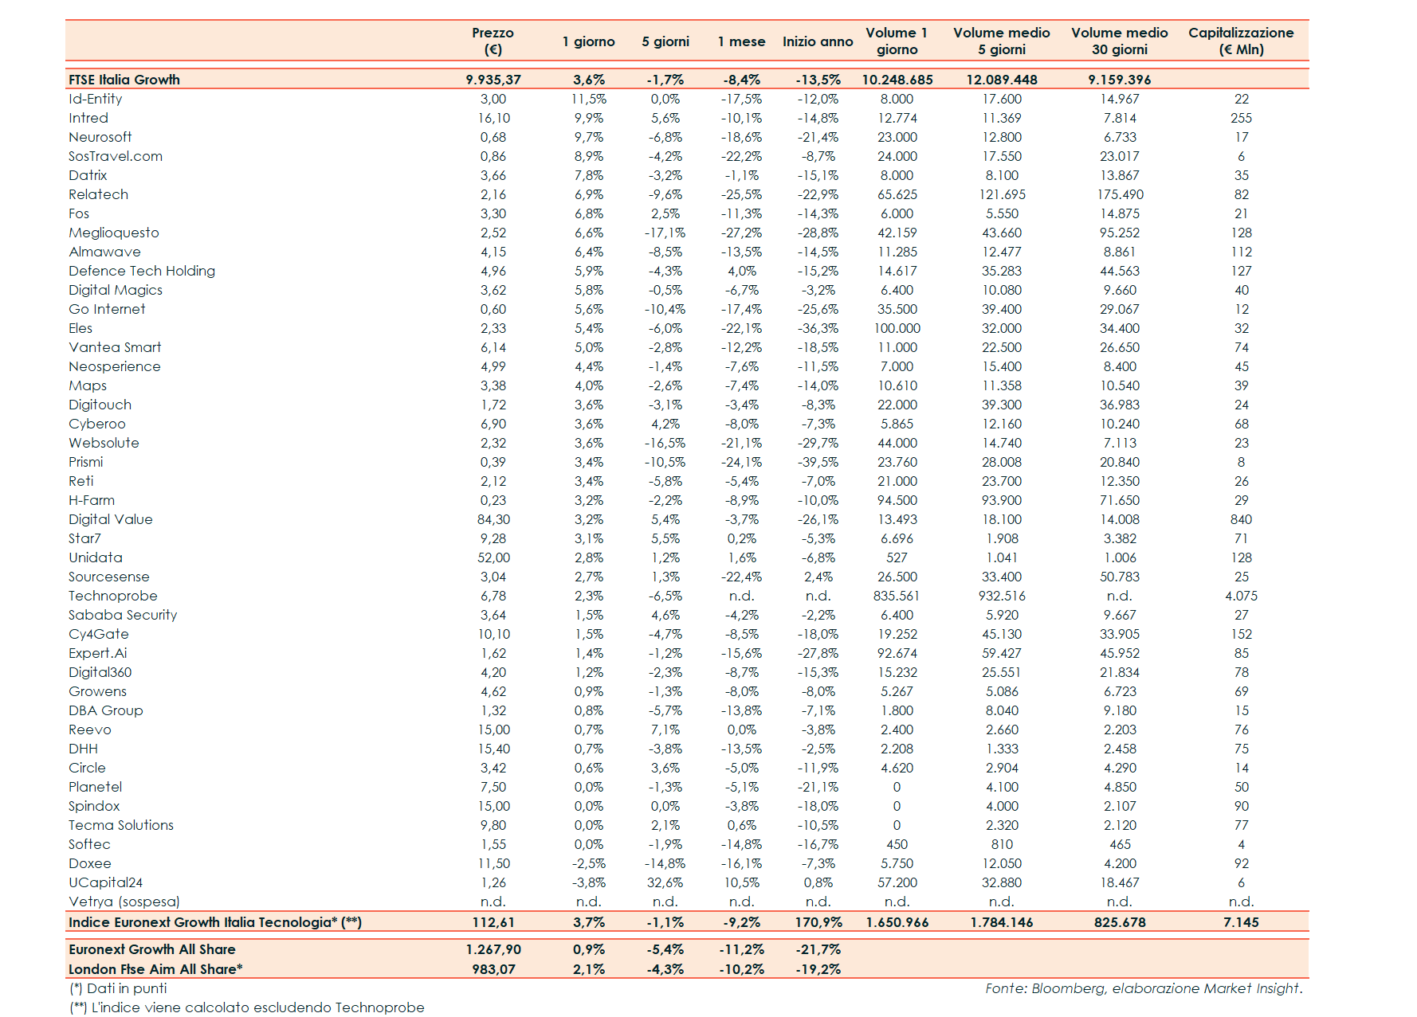Select the "Websolute" row label
Screen dimensions: 1417x1017
point(104,443)
